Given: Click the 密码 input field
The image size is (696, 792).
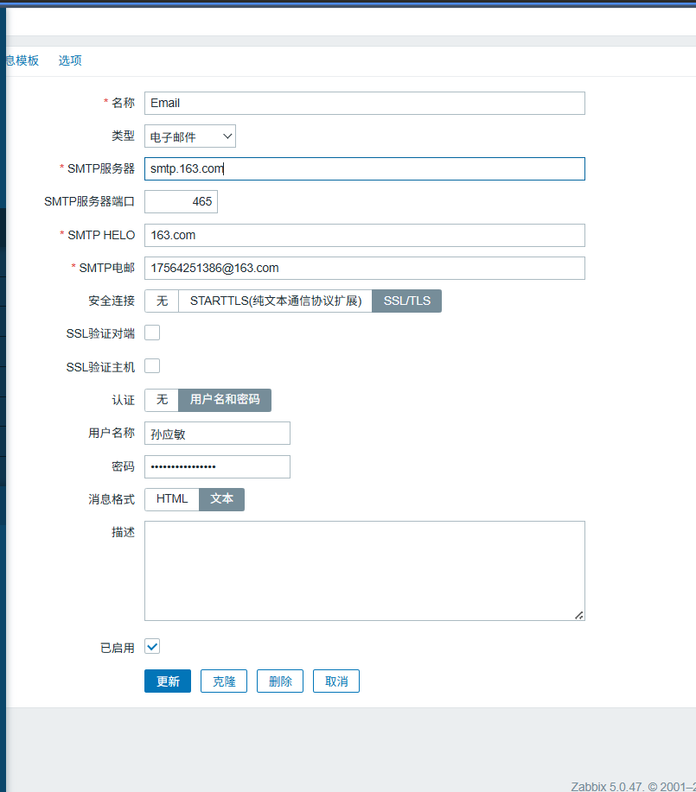Looking at the screenshot, I should (217, 466).
